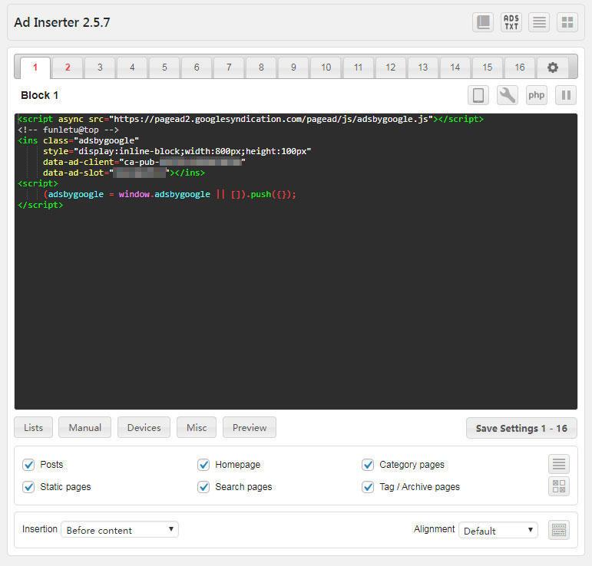Toggle the tablet device preview icon

click(478, 95)
